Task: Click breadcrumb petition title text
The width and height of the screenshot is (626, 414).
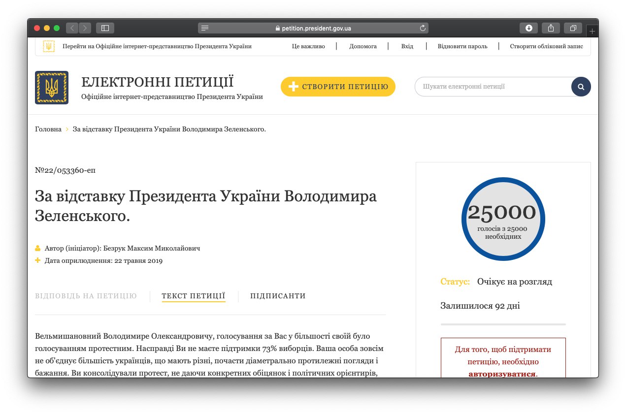Action: click(x=169, y=129)
